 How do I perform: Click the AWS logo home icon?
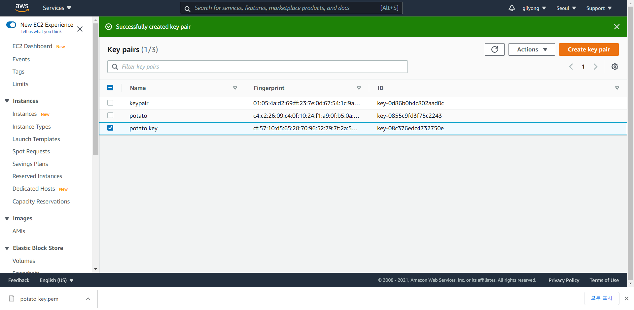pyautogui.click(x=22, y=8)
